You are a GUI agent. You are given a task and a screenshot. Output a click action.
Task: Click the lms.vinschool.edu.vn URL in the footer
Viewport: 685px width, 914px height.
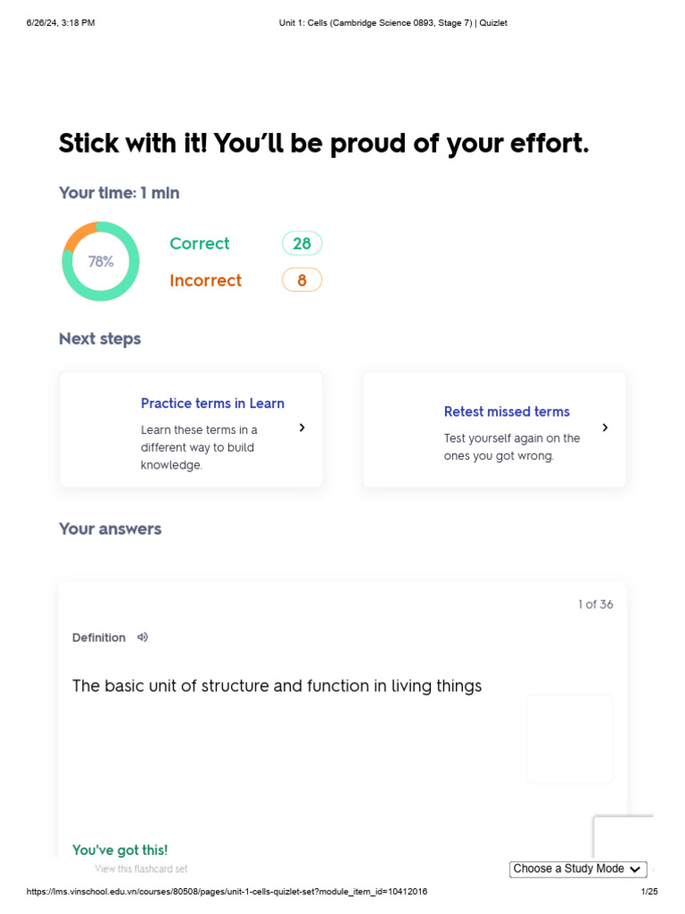click(x=227, y=892)
